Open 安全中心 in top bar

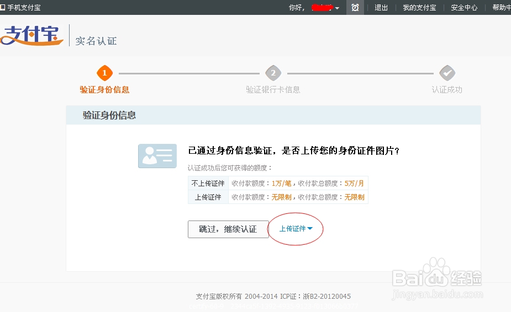pyautogui.click(x=464, y=8)
